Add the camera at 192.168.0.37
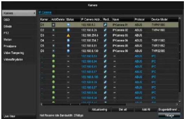This screenshot has height=119, width=184. point(53,87)
